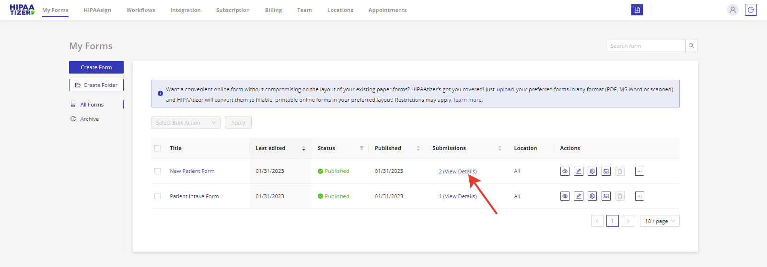
Task: Check the New Patient Form checkbox
Action: [x=158, y=171]
